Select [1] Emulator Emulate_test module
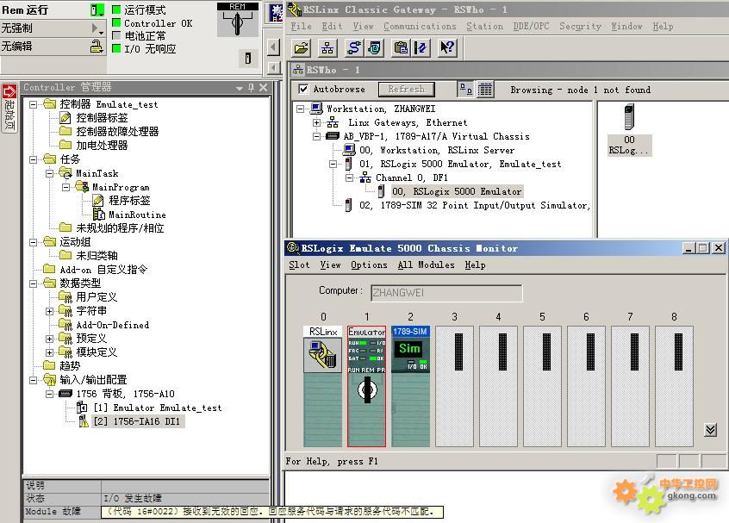Image resolution: width=729 pixels, height=523 pixels. coord(158,408)
